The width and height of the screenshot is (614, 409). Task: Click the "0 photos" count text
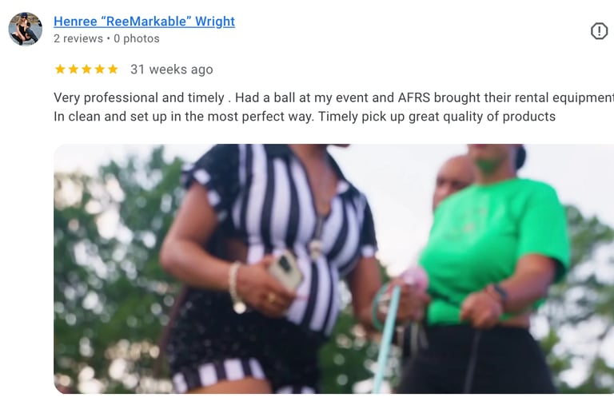(137, 39)
